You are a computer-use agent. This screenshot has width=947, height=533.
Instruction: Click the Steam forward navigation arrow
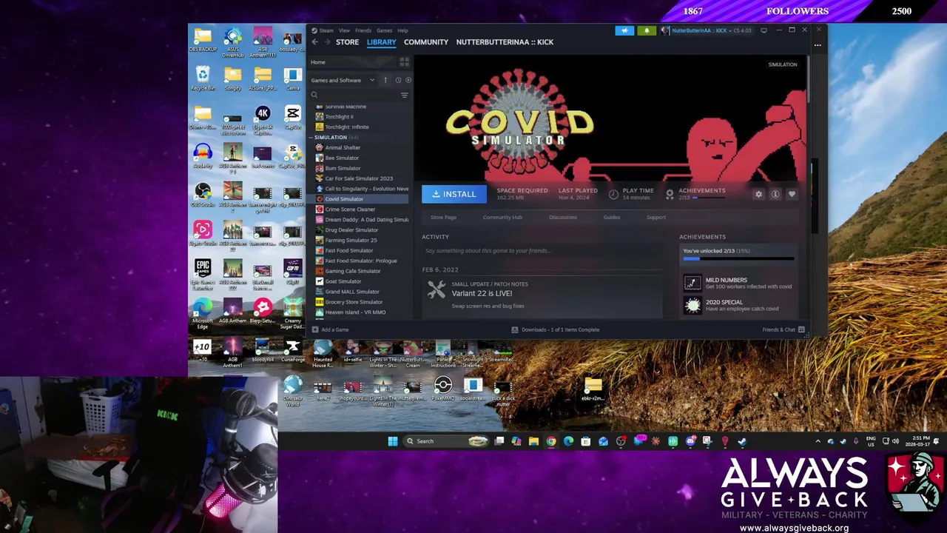tap(326, 42)
